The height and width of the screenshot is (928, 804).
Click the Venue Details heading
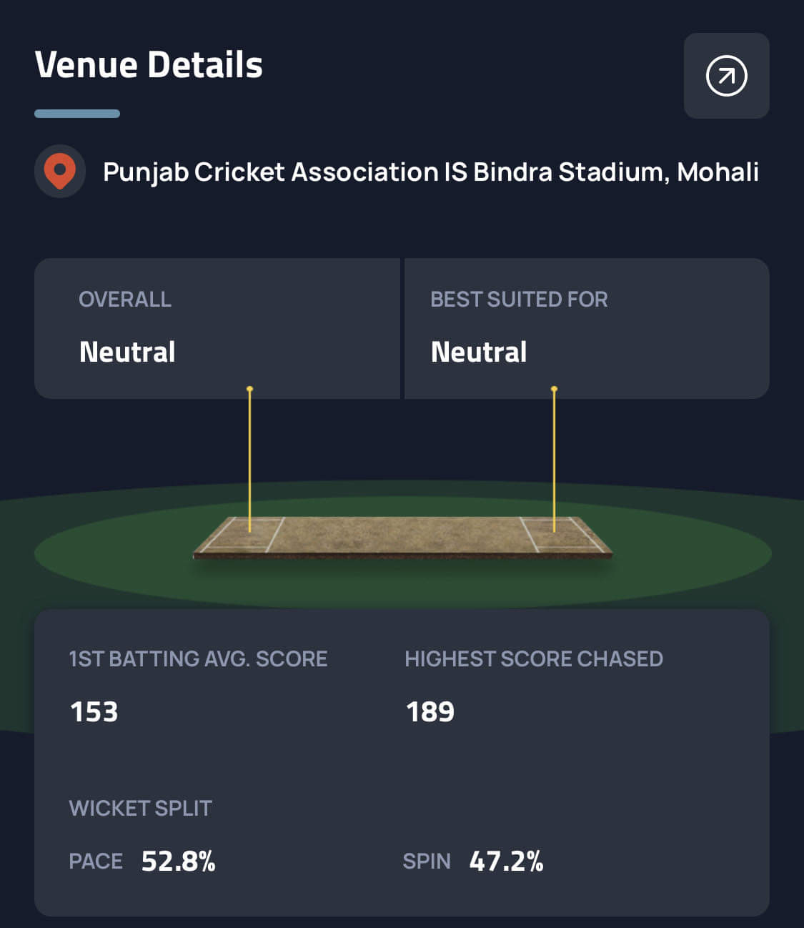[149, 65]
